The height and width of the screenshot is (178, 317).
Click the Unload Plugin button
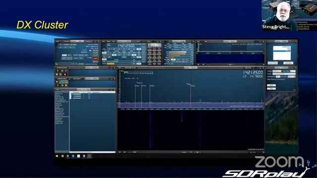click(x=273, y=63)
